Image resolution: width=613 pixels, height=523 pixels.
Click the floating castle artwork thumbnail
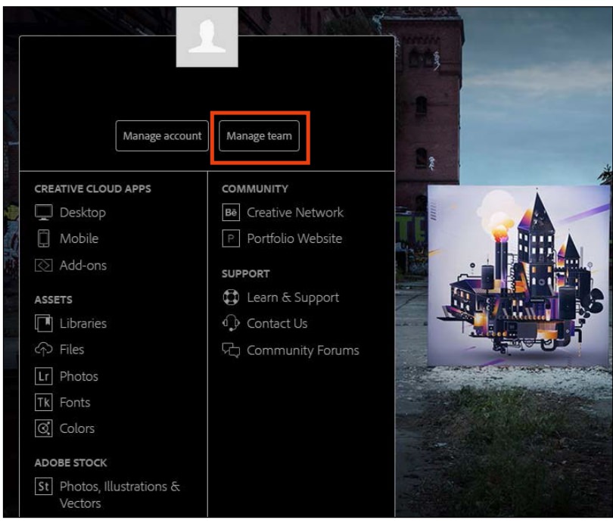pyautogui.click(x=519, y=276)
